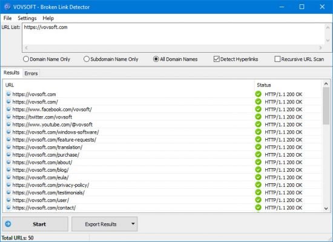Select the Domain Name Only option

(47, 59)
